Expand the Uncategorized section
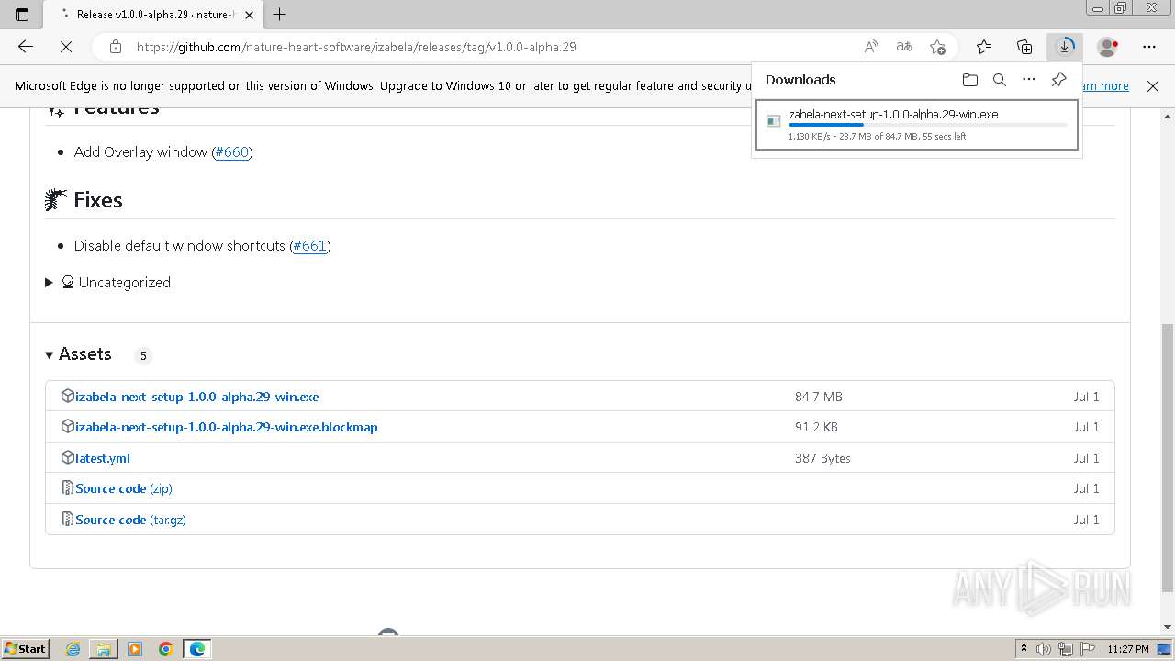The height and width of the screenshot is (661, 1175). click(107, 283)
